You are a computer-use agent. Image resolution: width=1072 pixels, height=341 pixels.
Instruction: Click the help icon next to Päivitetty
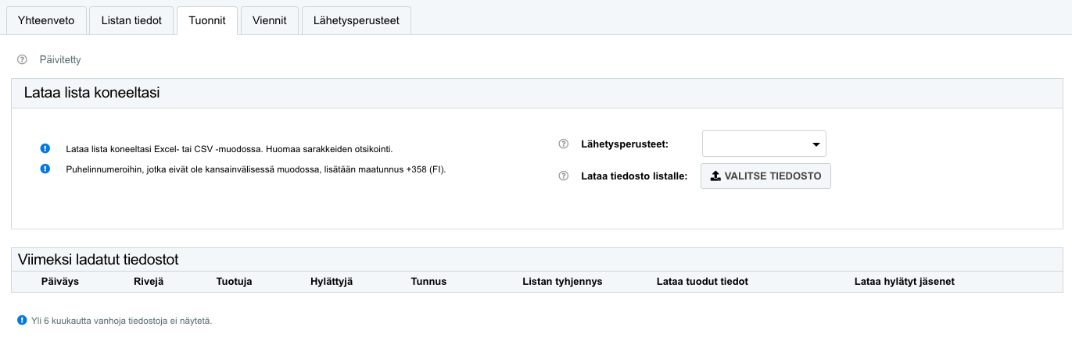click(x=22, y=59)
